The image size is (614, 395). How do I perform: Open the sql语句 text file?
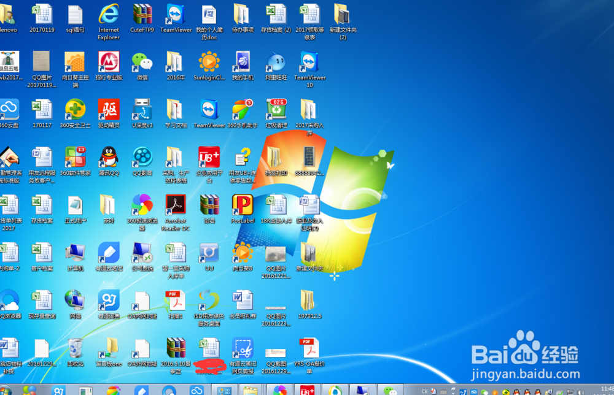click(x=75, y=18)
